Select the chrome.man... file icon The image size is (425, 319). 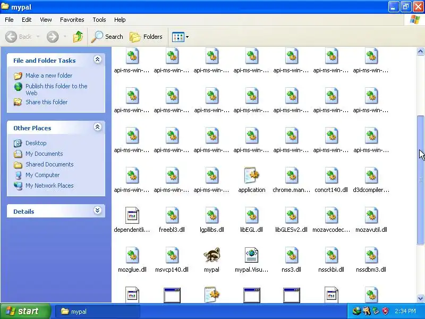click(x=291, y=175)
